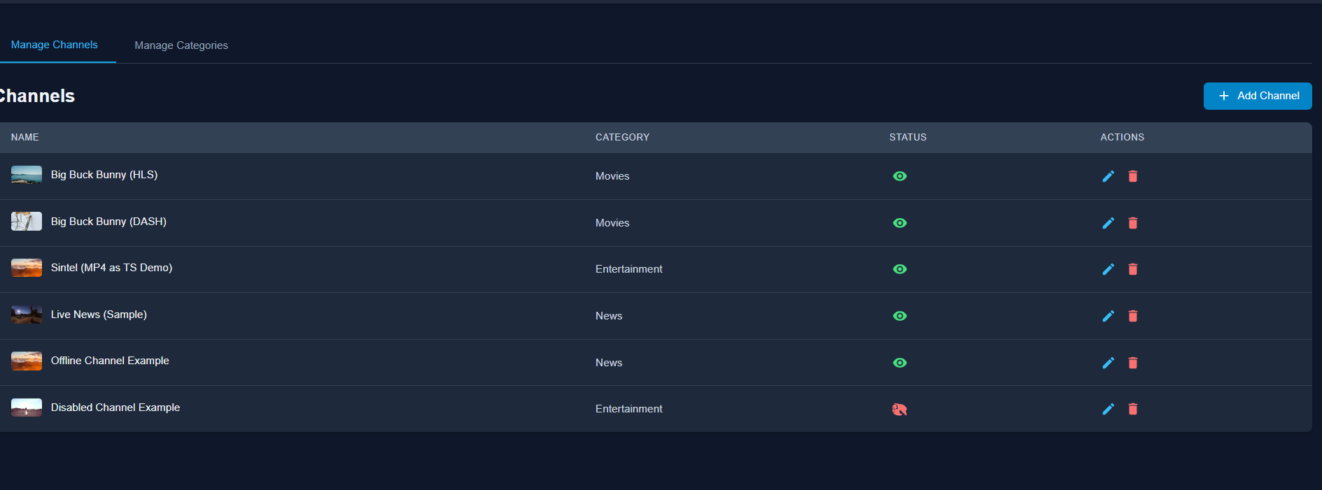Hide the Sintel (MP4 as TS Demo) channel
The height and width of the screenshot is (490, 1322).
[x=900, y=269]
